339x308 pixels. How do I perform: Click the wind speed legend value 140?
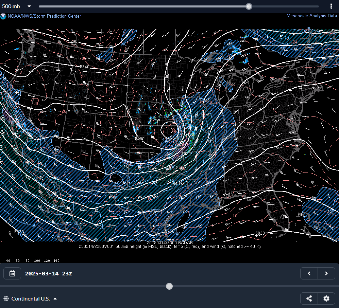56,261
